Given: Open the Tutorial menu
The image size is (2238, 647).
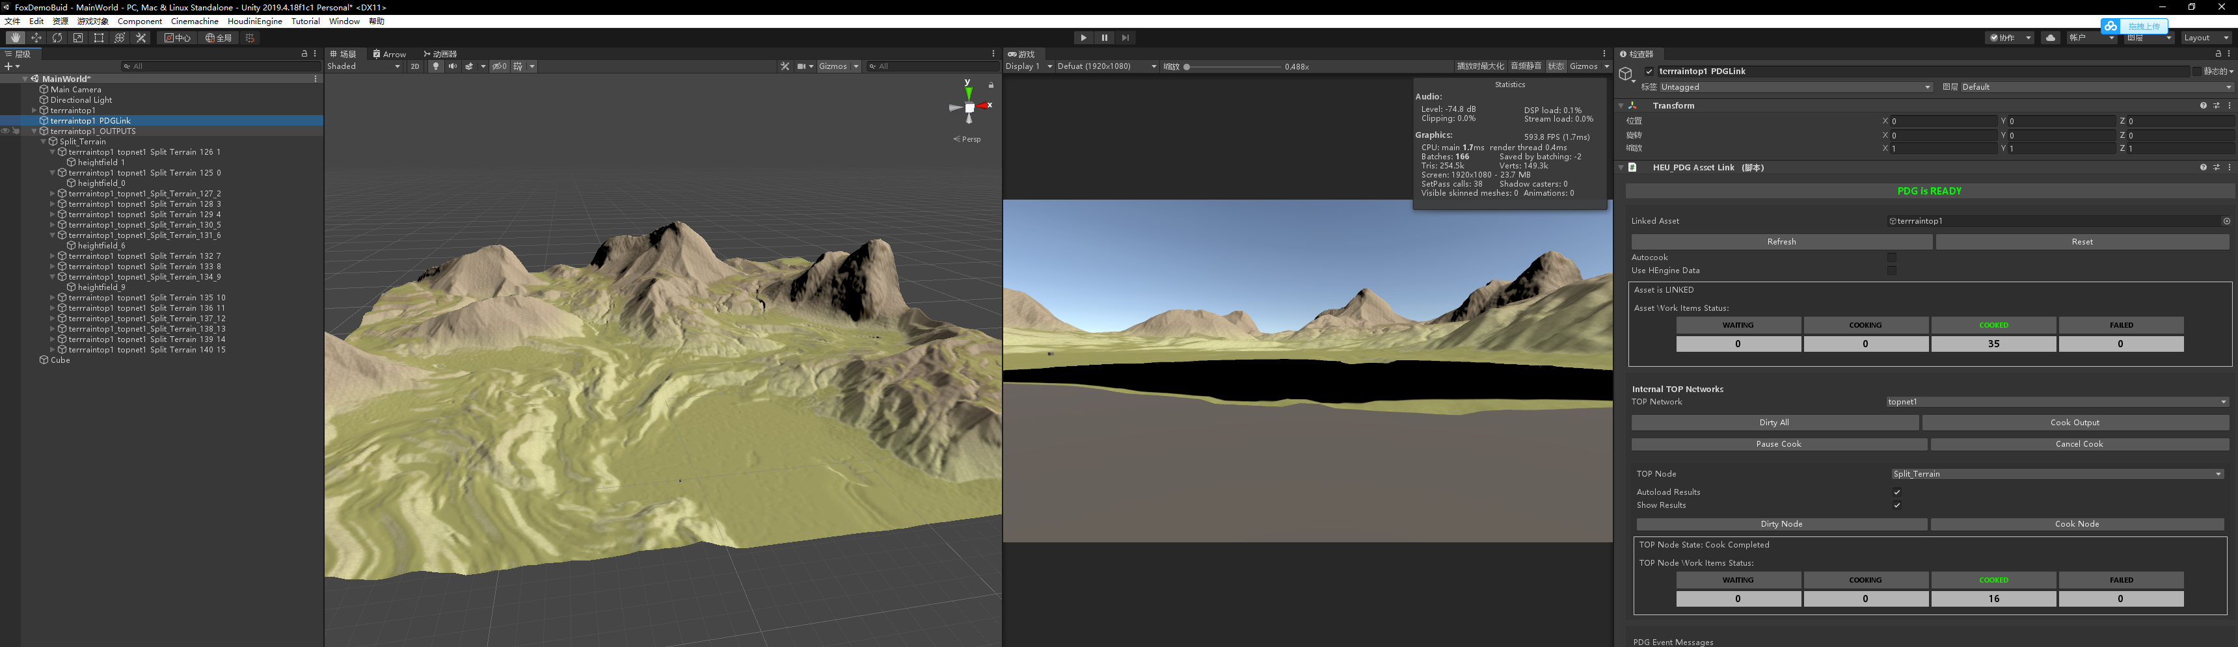Looking at the screenshot, I should click(x=305, y=21).
